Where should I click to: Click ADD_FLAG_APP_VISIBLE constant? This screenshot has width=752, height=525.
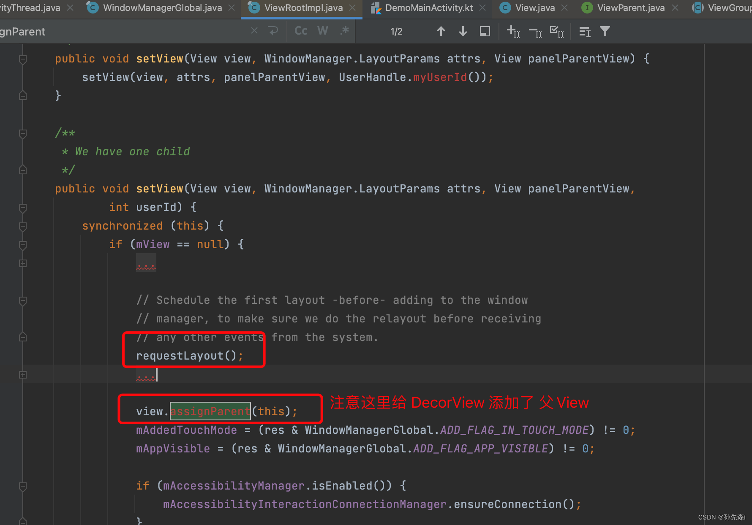pos(480,449)
